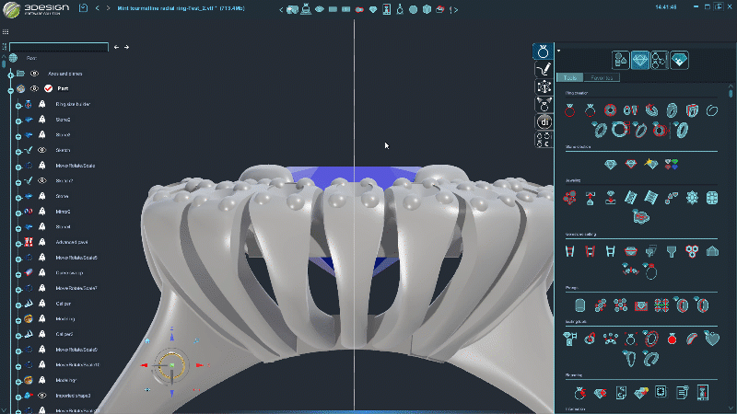Image resolution: width=737 pixels, height=414 pixels.
Task: Click the first ring creation tool icon
Action: (571, 110)
